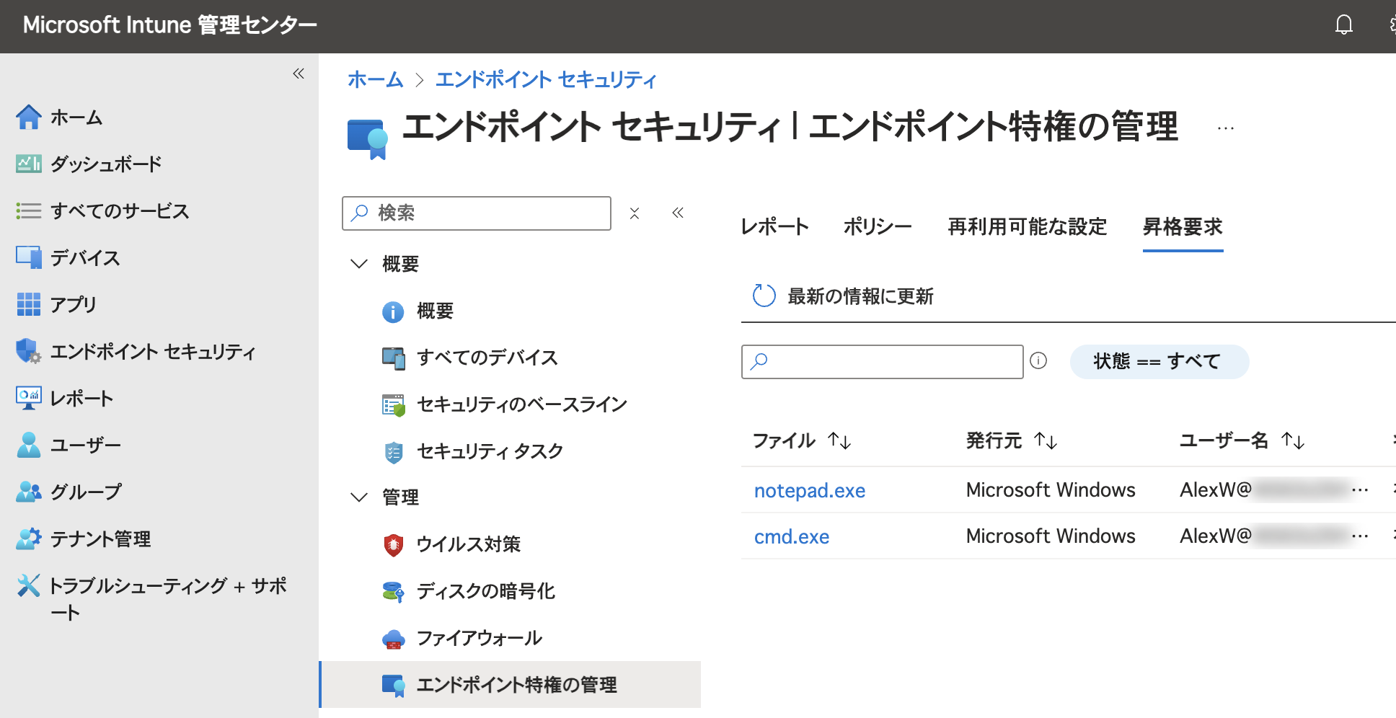Focus the table filter search field
This screenshot has width=1396, height=718.
click(x=883, y=361)
